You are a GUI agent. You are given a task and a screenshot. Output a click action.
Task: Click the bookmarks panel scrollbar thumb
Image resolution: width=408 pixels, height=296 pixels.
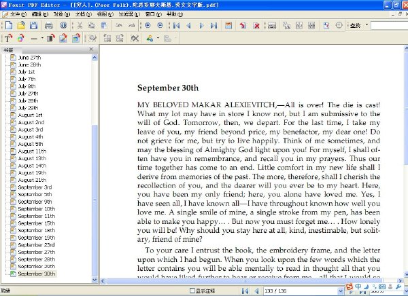point(95,200)
